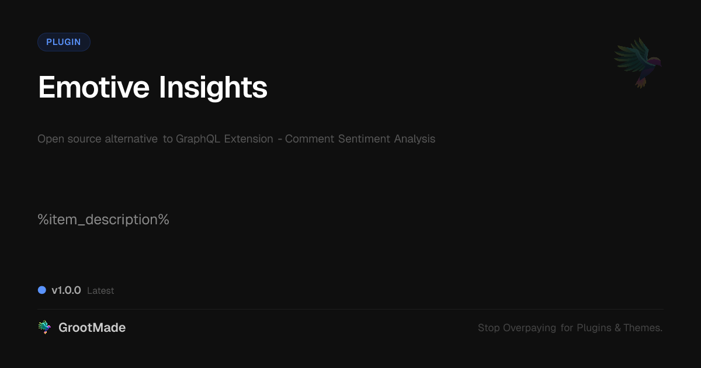
Task: Click the small GrootMade bird icon
Action: click(x=44, y=328)
